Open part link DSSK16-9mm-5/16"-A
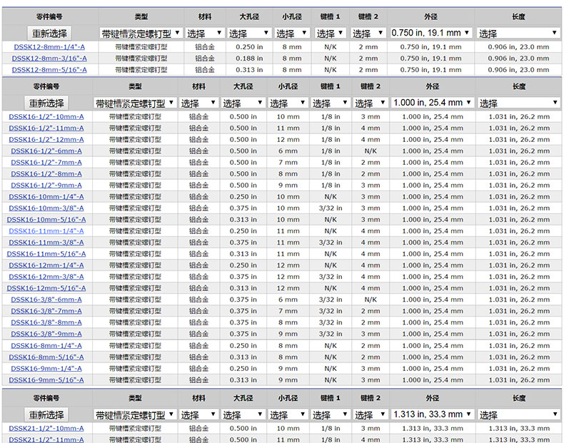The image size is (564, 443). pyautogui.click(x=46, y=380)
